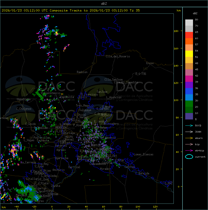Click the 'C_Guido' map label

[x=30, y=124]
